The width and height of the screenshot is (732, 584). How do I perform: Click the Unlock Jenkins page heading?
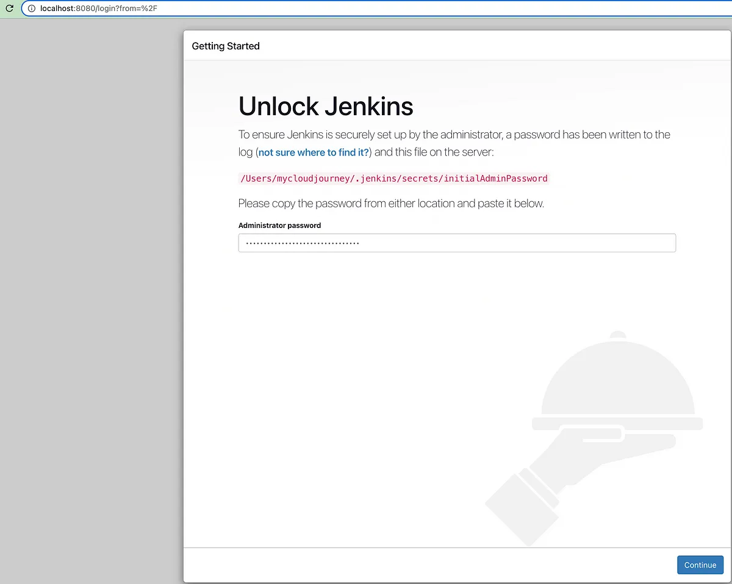point(325,106)
